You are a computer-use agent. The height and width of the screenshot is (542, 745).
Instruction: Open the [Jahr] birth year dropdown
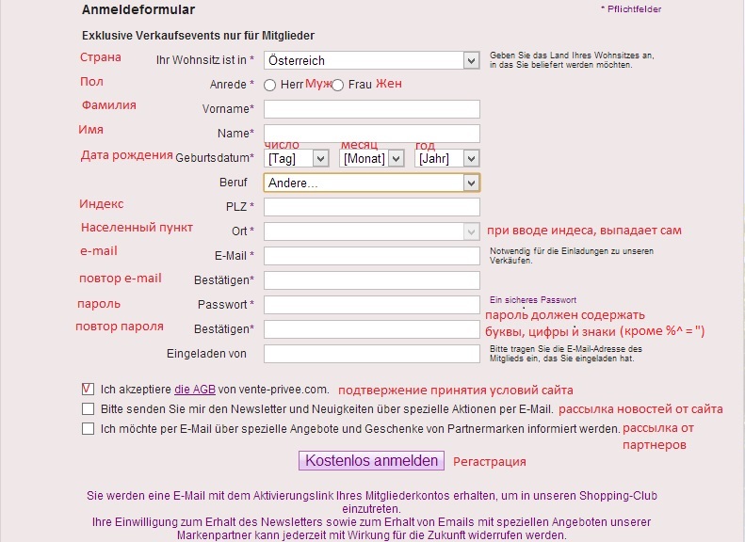click(447, 158)
